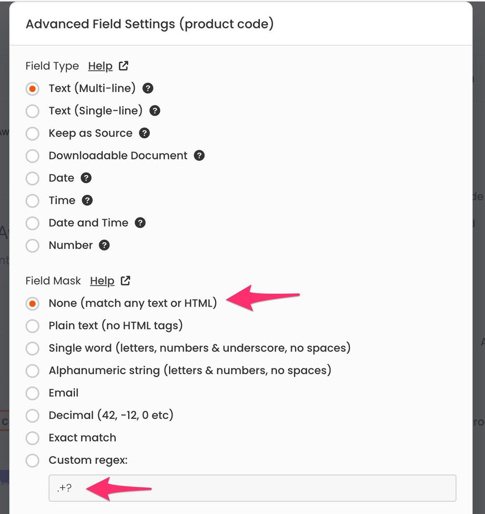Open external link icon beside Field Type Help
The image size is (485, 514).
pos(123,66)
